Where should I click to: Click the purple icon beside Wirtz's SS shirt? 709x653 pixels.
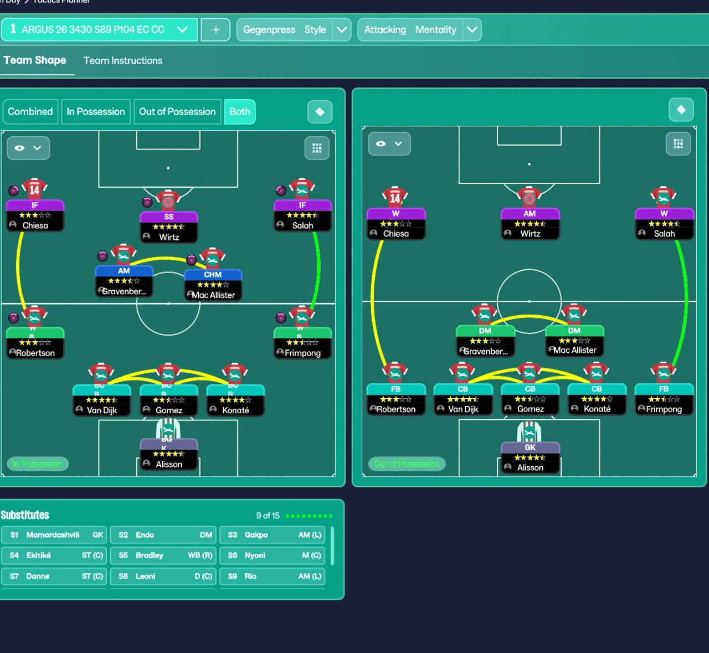point(147,202)
